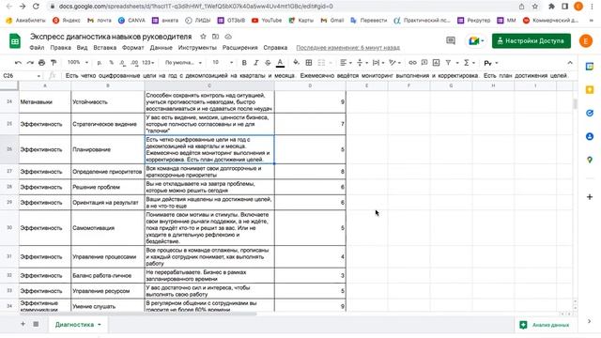
Task: Open the YouTube bookmark
Action: pos(267,21)
